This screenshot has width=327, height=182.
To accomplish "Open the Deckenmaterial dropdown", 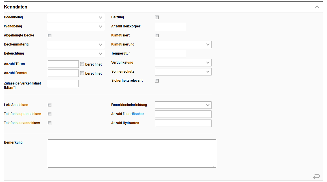I will (x=76, y=45).
